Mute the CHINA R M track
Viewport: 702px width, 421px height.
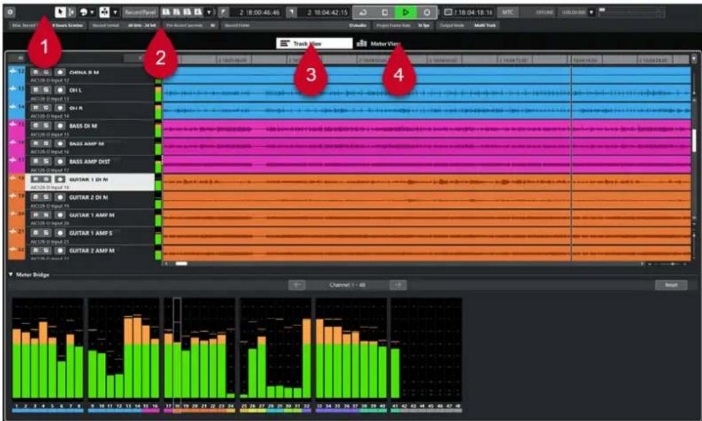click(x=36, y=72)
